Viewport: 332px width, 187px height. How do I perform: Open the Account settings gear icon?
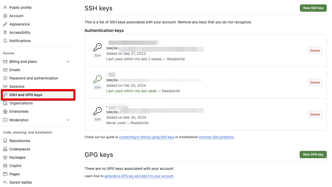[x=5, y=16]
